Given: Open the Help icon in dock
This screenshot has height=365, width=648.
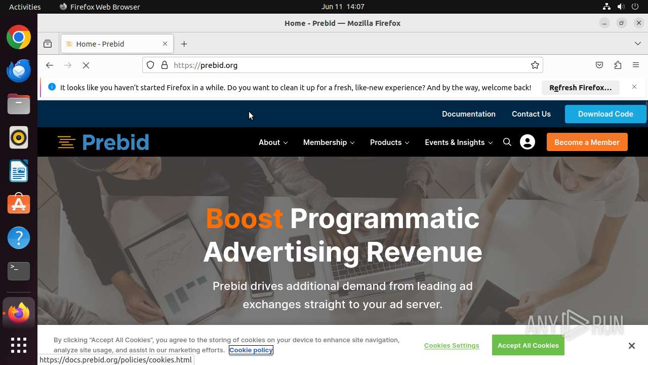Looking at the screenshot, I should tap(19, 238).
